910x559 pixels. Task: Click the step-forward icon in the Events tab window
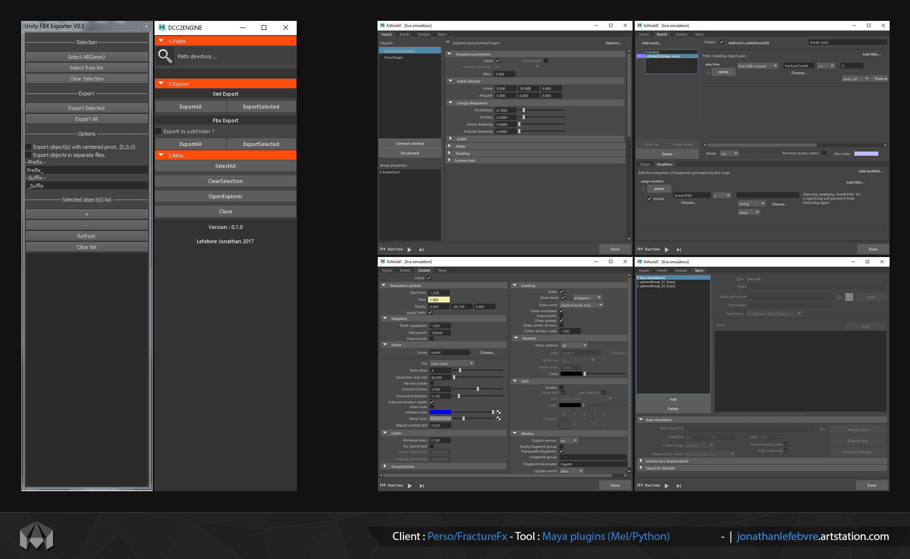click(679, 249)
